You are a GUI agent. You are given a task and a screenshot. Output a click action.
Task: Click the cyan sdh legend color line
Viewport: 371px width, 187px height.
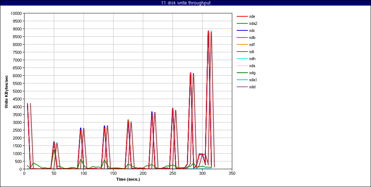click(242, 59)
